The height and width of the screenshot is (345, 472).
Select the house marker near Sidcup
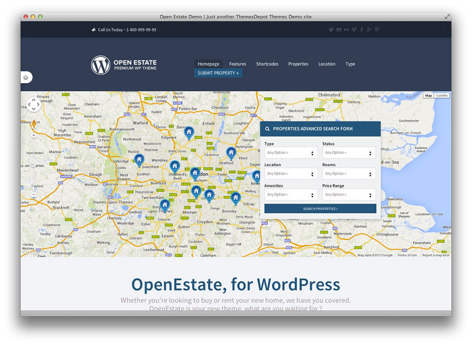pos(236,198)
